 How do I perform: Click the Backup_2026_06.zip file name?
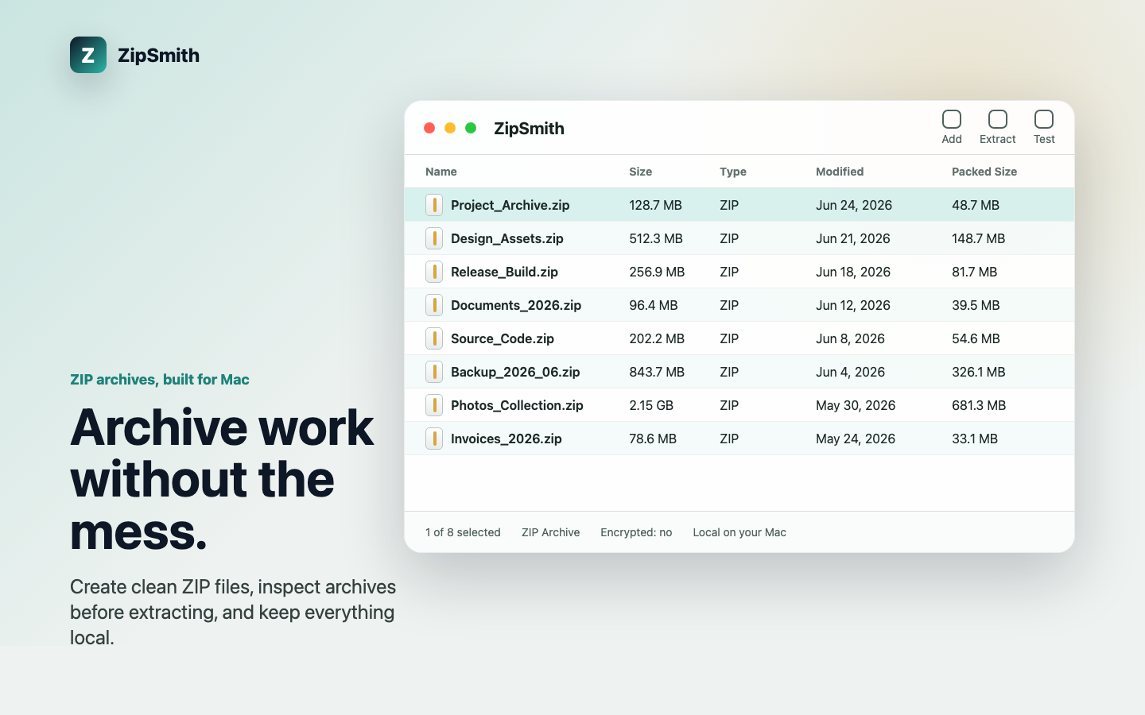[515, 372]
